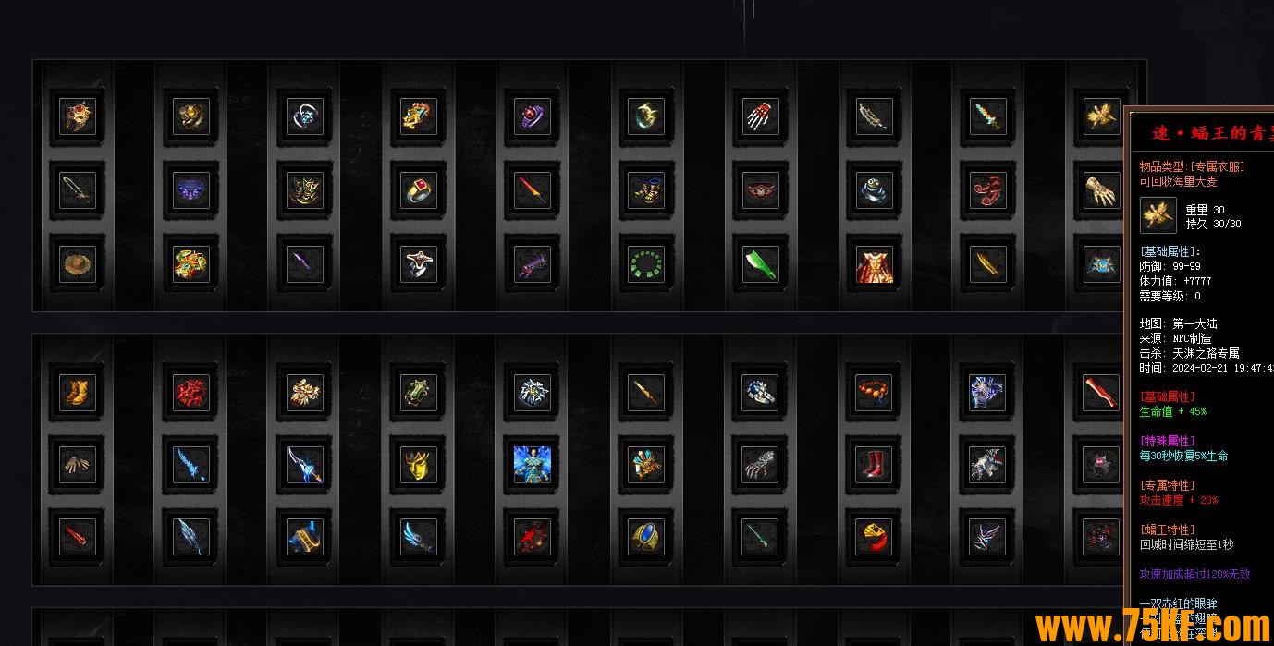Select the straw hat item

tap(78, 264)
